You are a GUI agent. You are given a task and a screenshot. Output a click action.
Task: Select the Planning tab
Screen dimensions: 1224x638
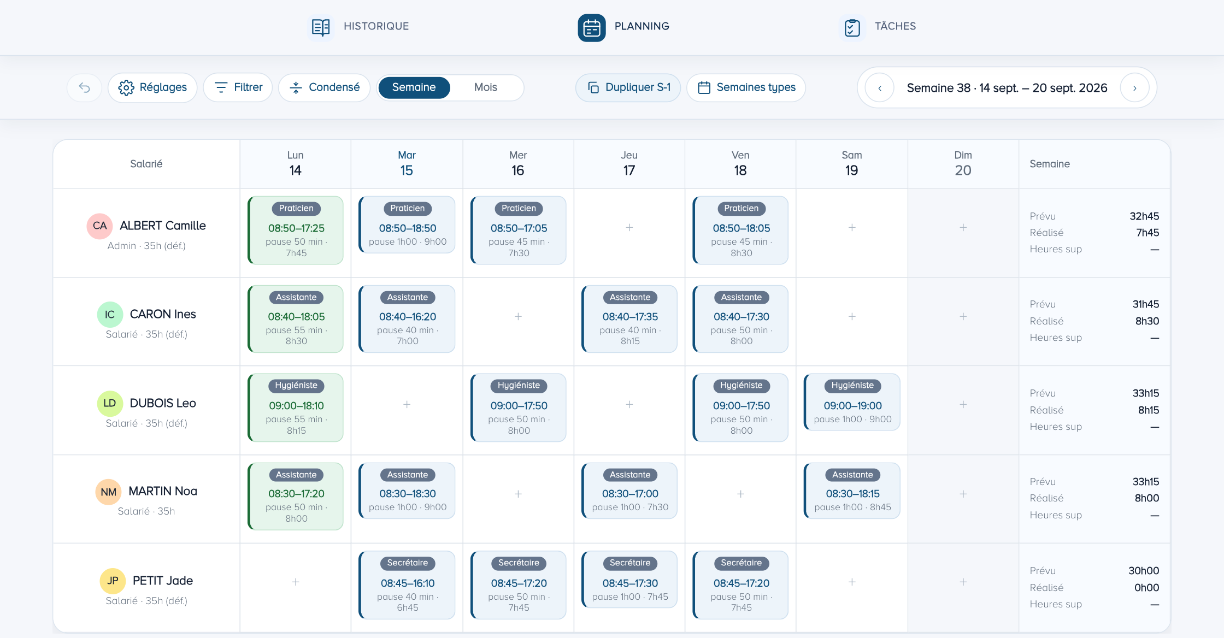point(623,26)
